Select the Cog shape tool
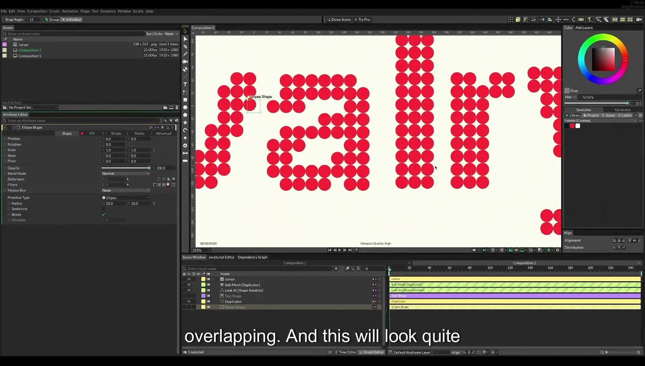The height and width of the screenshot is (366, 645). [x=185, y=146]
